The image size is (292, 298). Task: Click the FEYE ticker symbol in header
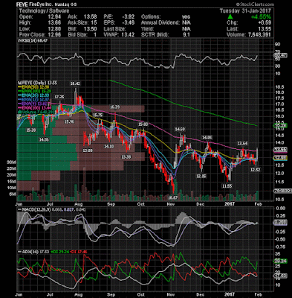[x=22, y=4]
